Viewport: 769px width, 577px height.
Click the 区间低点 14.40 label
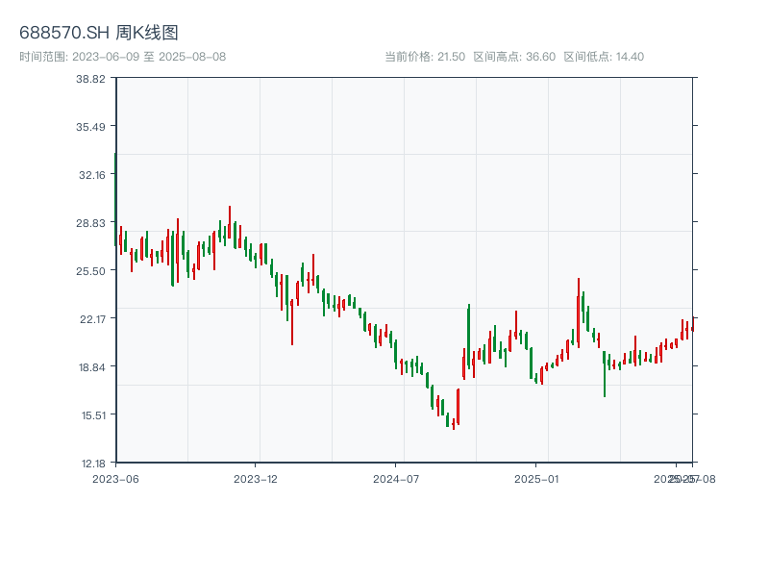coord(604,57)
